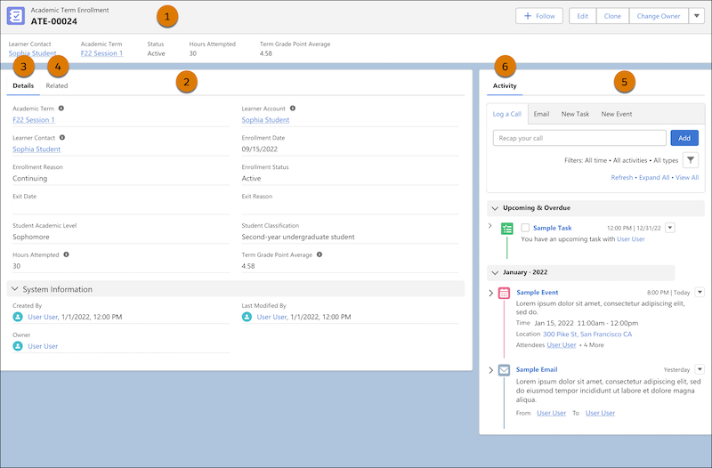
Task: Click the info icon beside Hours Attempted
Action: [65, 254]
